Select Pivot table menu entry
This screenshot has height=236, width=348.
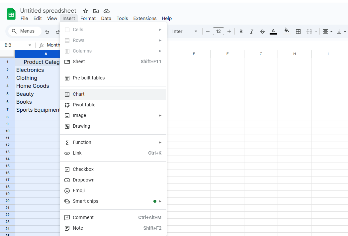click(84, 105)
